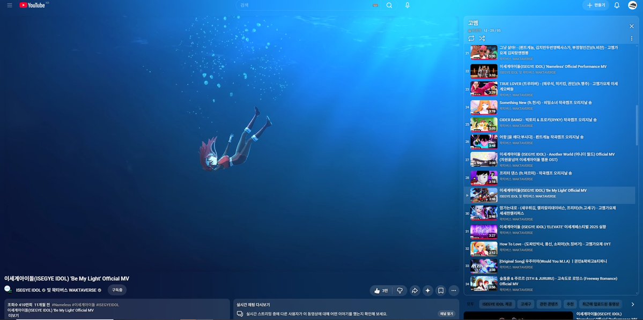
Task: Open the notifications bell
Action: (x=617, y=5)
